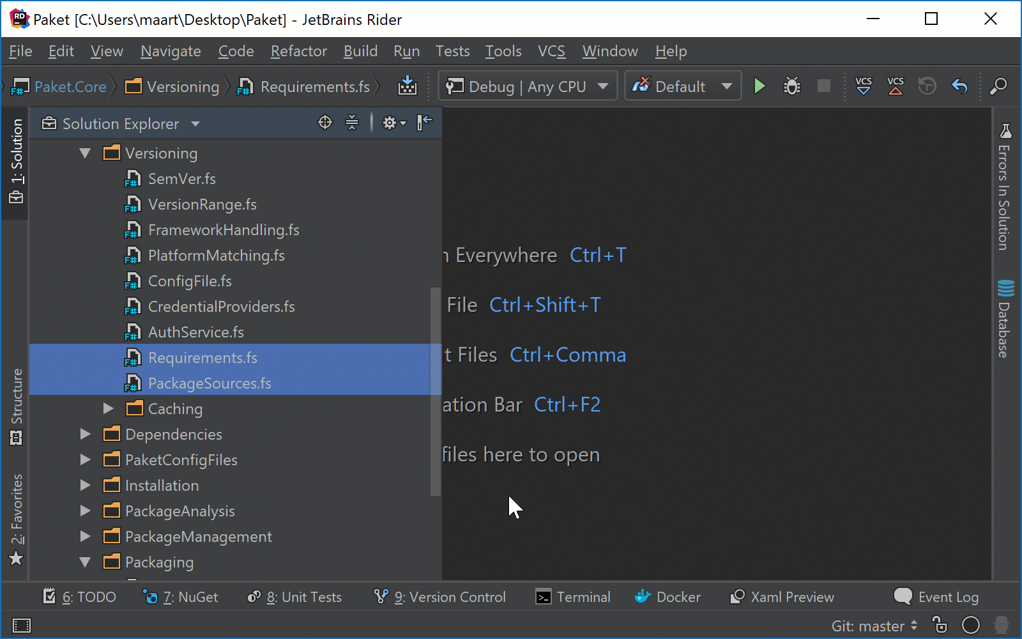Collapse all nodes in Solution Explorer

(x=352, y=123)
